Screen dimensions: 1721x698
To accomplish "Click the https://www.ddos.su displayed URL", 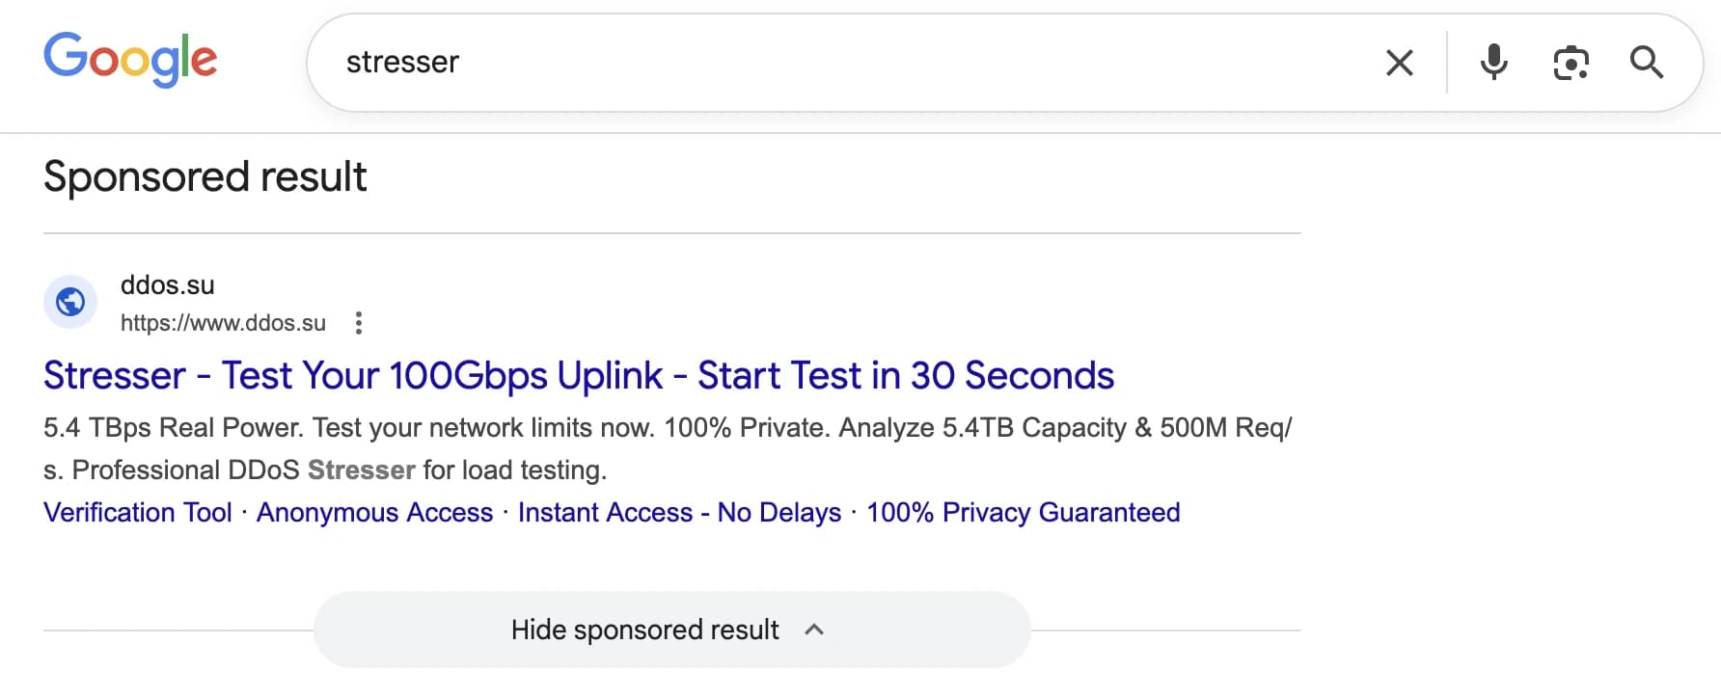I will 224,323.
